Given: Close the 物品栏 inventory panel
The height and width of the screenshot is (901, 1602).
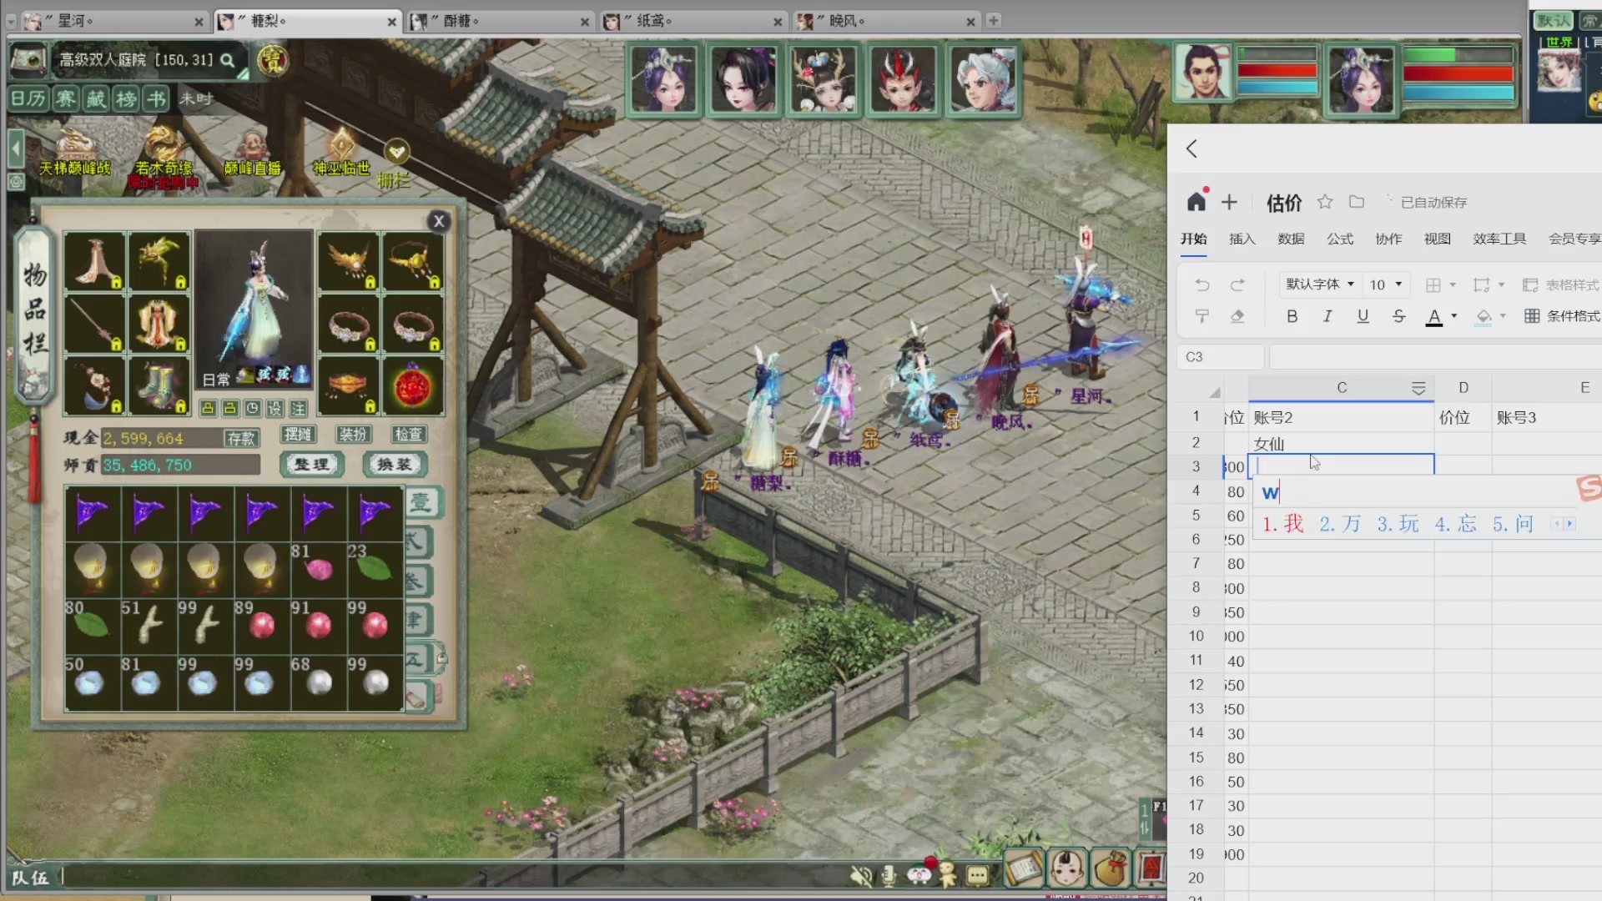Looking at the screenshot, I should tap(439, 221).
